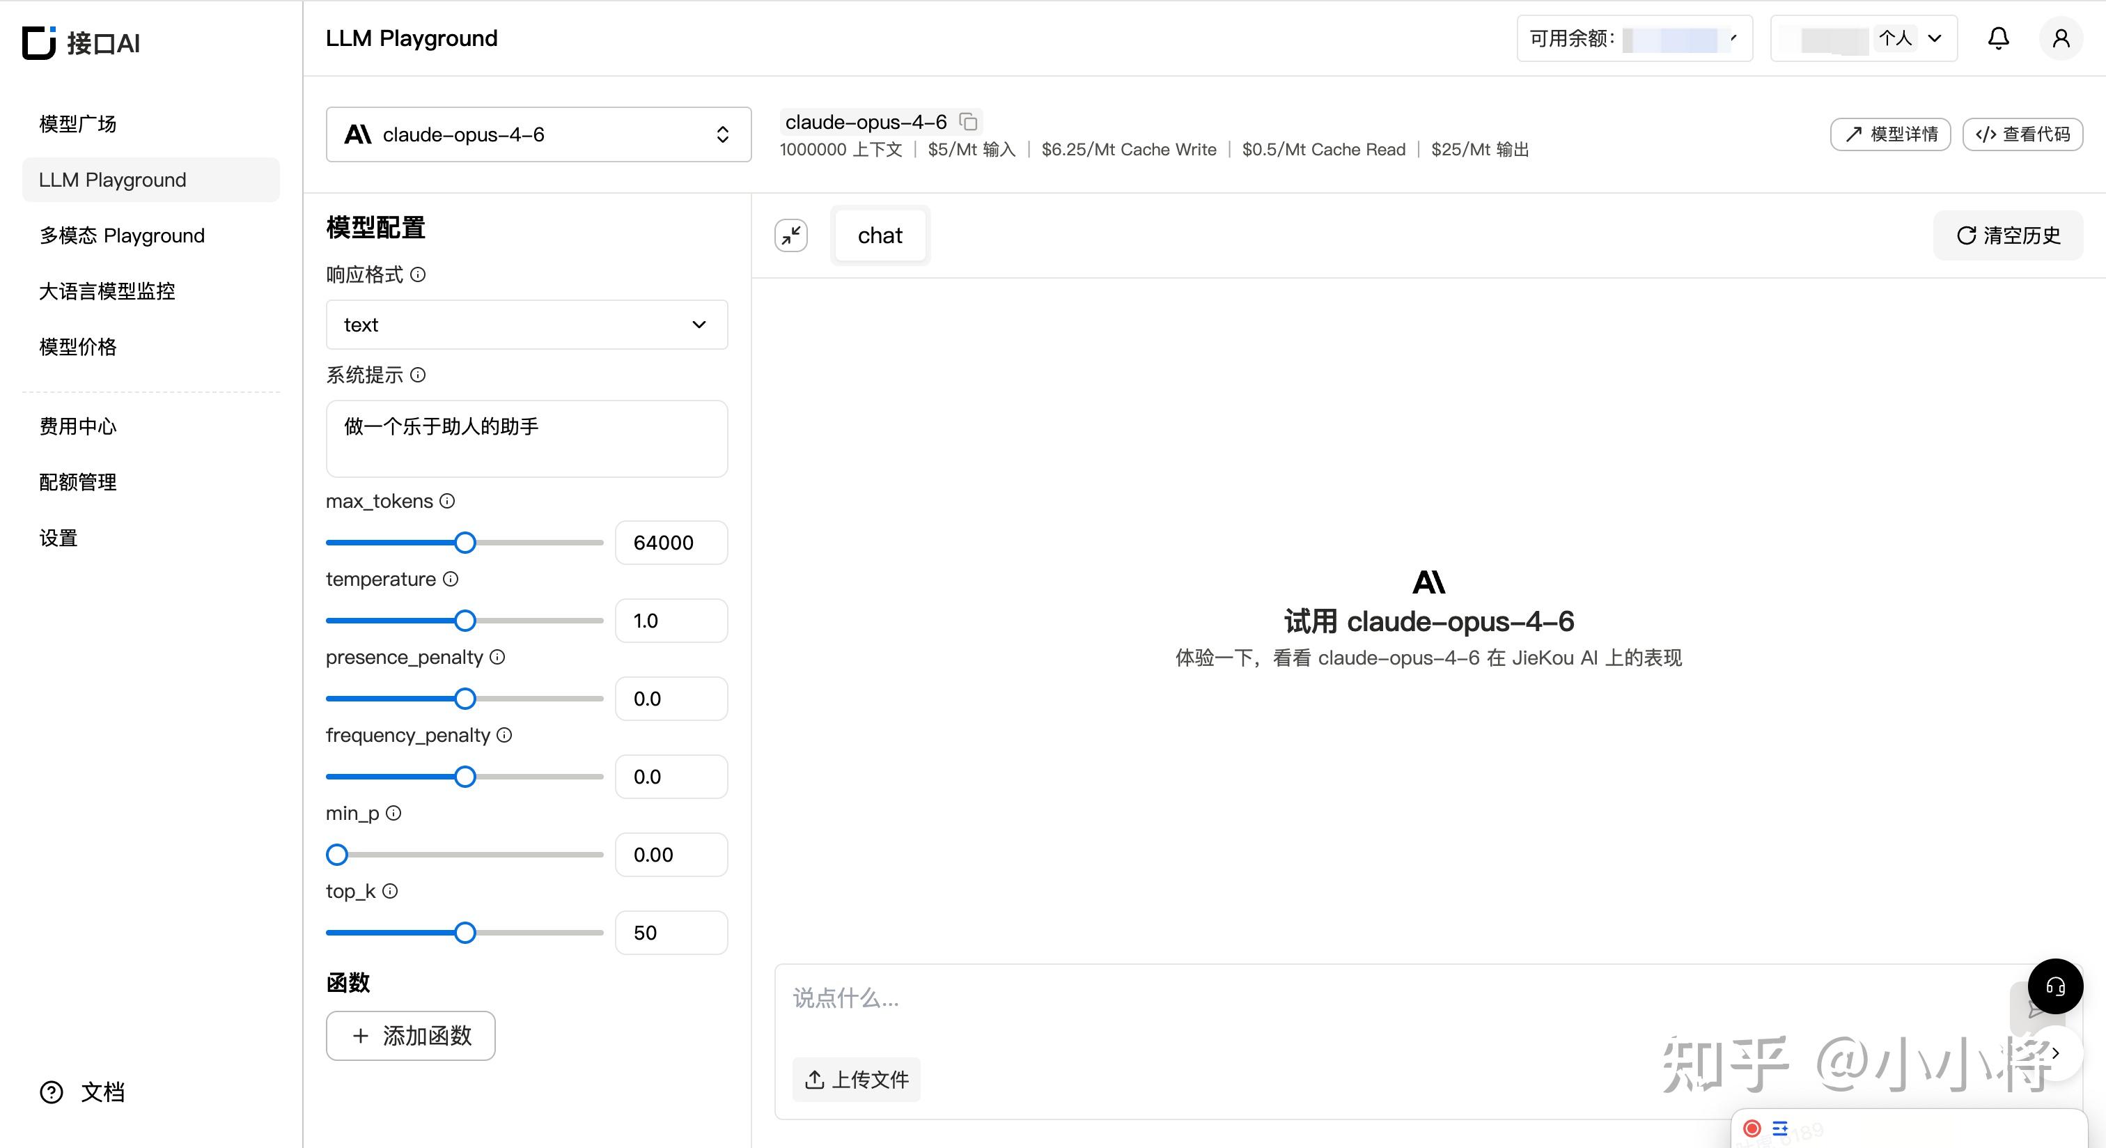The width and height of the screenshot is (2106, 1148).
Task: Open the customer support headset widget
Action: [x=2054, y=986]
